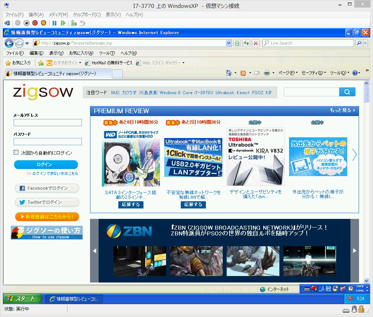
Task: Click the print icon in command bar
Action: tap(267, 73)
